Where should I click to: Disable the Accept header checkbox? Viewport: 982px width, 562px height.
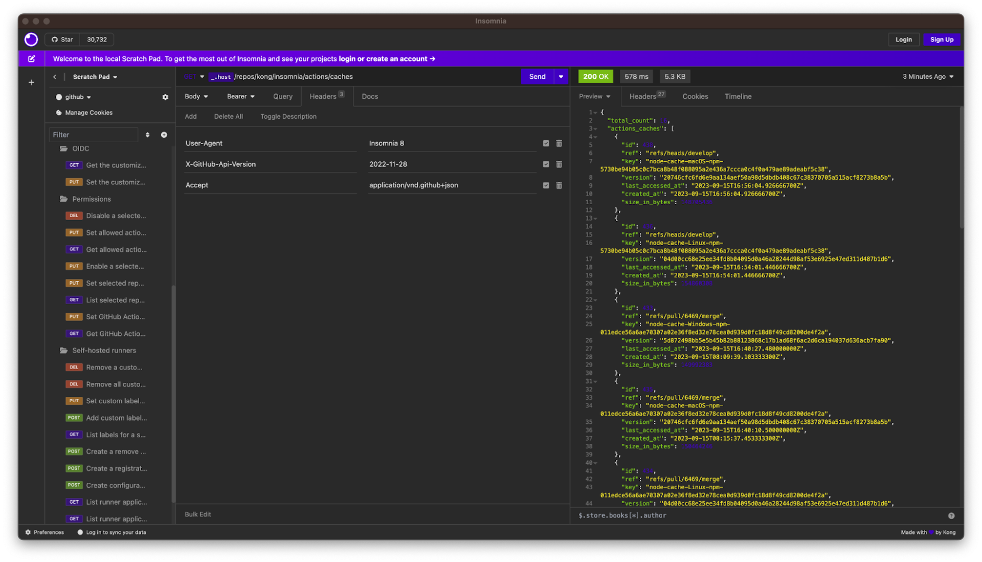pyautogui.click(x=546, y=186)
